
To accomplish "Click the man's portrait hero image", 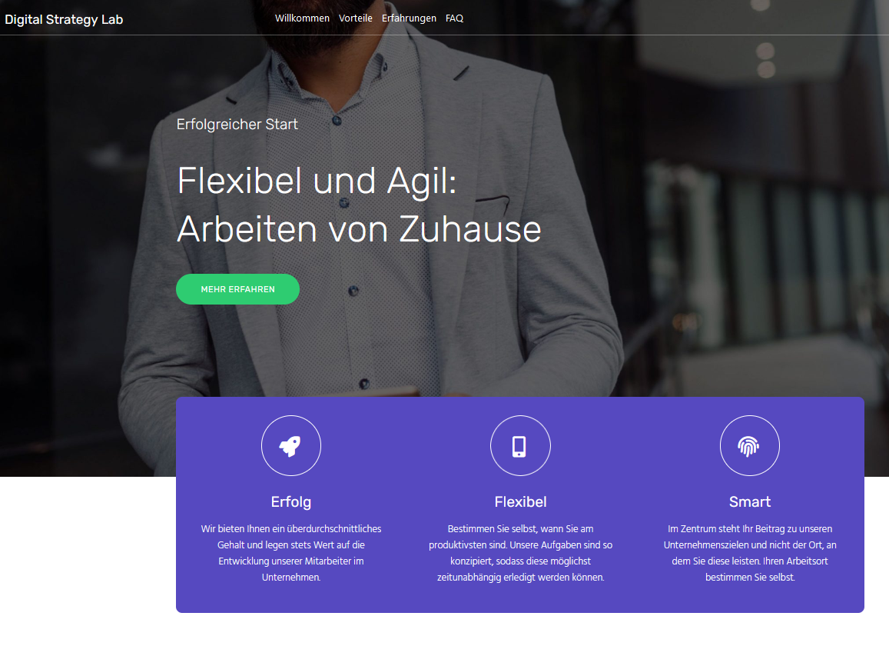I will 680,227.
